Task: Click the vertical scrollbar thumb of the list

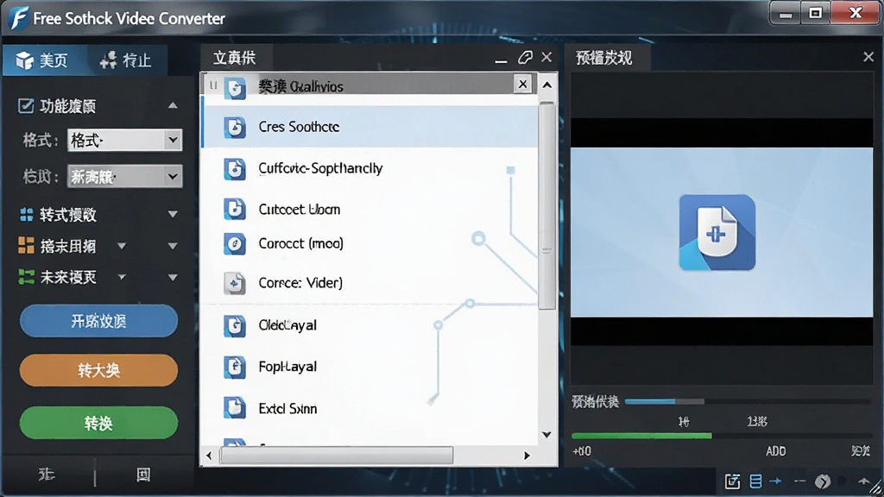Action: click(x=546, y=205)
